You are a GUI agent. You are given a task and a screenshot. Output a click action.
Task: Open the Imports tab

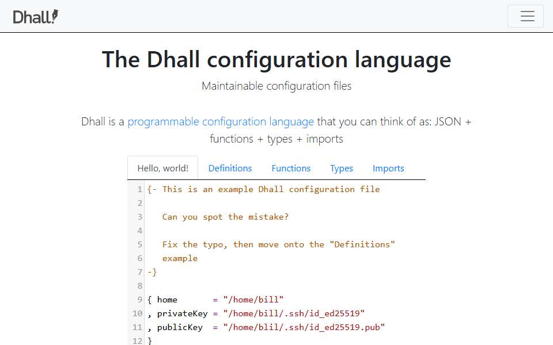(388, 168)
